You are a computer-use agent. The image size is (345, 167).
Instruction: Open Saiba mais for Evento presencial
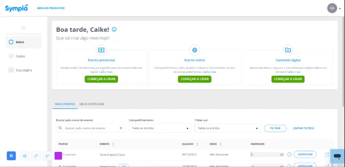106,72
